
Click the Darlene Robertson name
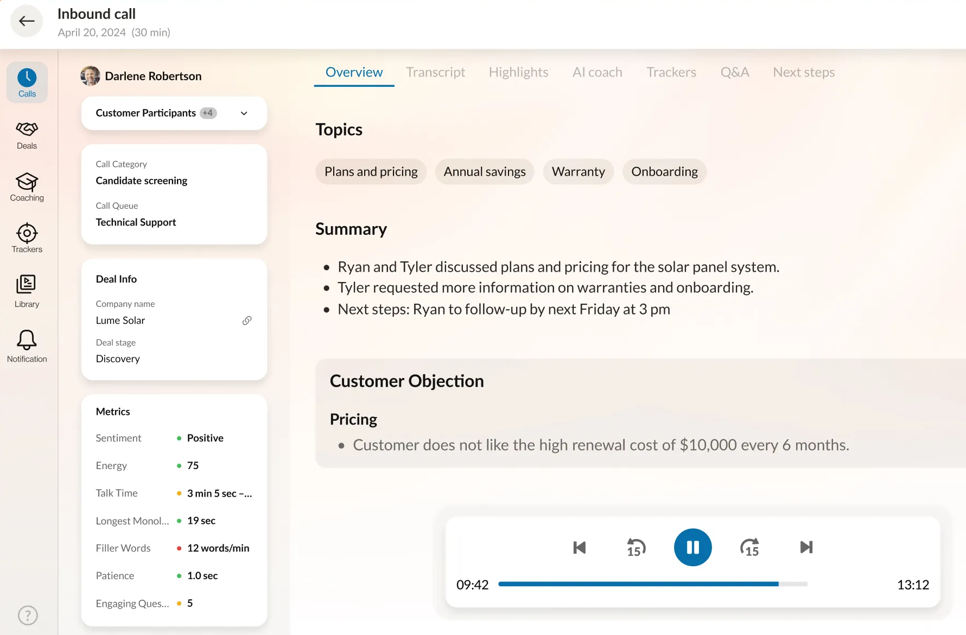153,76
